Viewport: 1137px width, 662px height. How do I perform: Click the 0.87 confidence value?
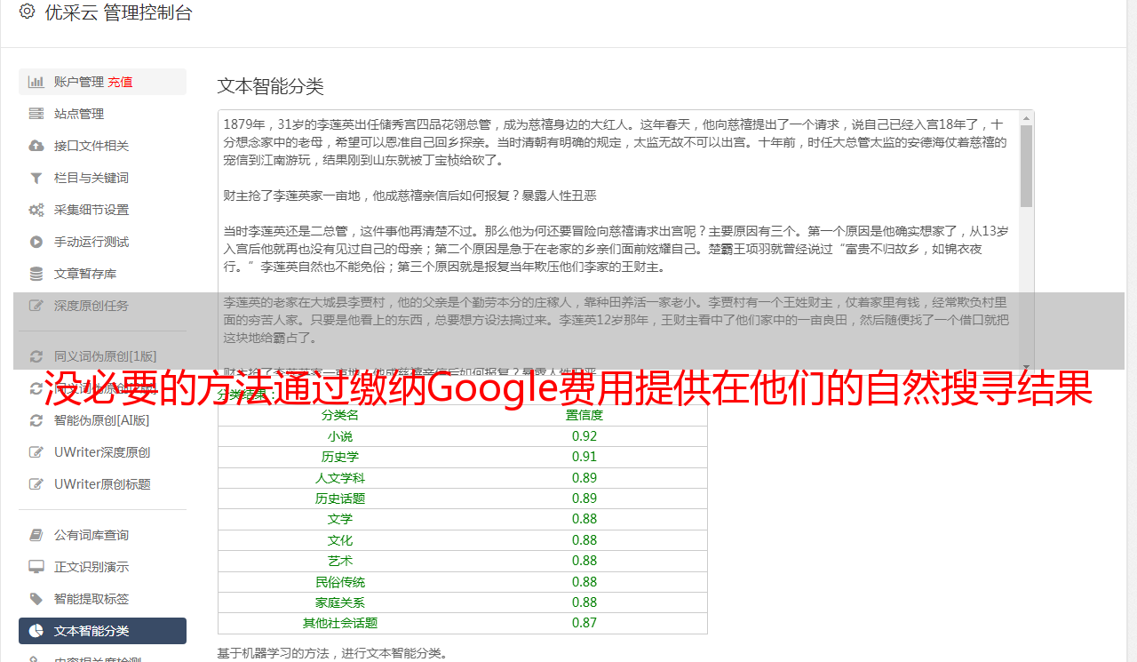pos(584,623)
